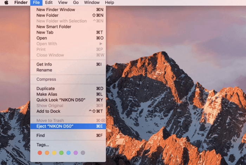Screen dimensions: 246x165
Task: Close the open File menu
Action: tap(36, 2)
